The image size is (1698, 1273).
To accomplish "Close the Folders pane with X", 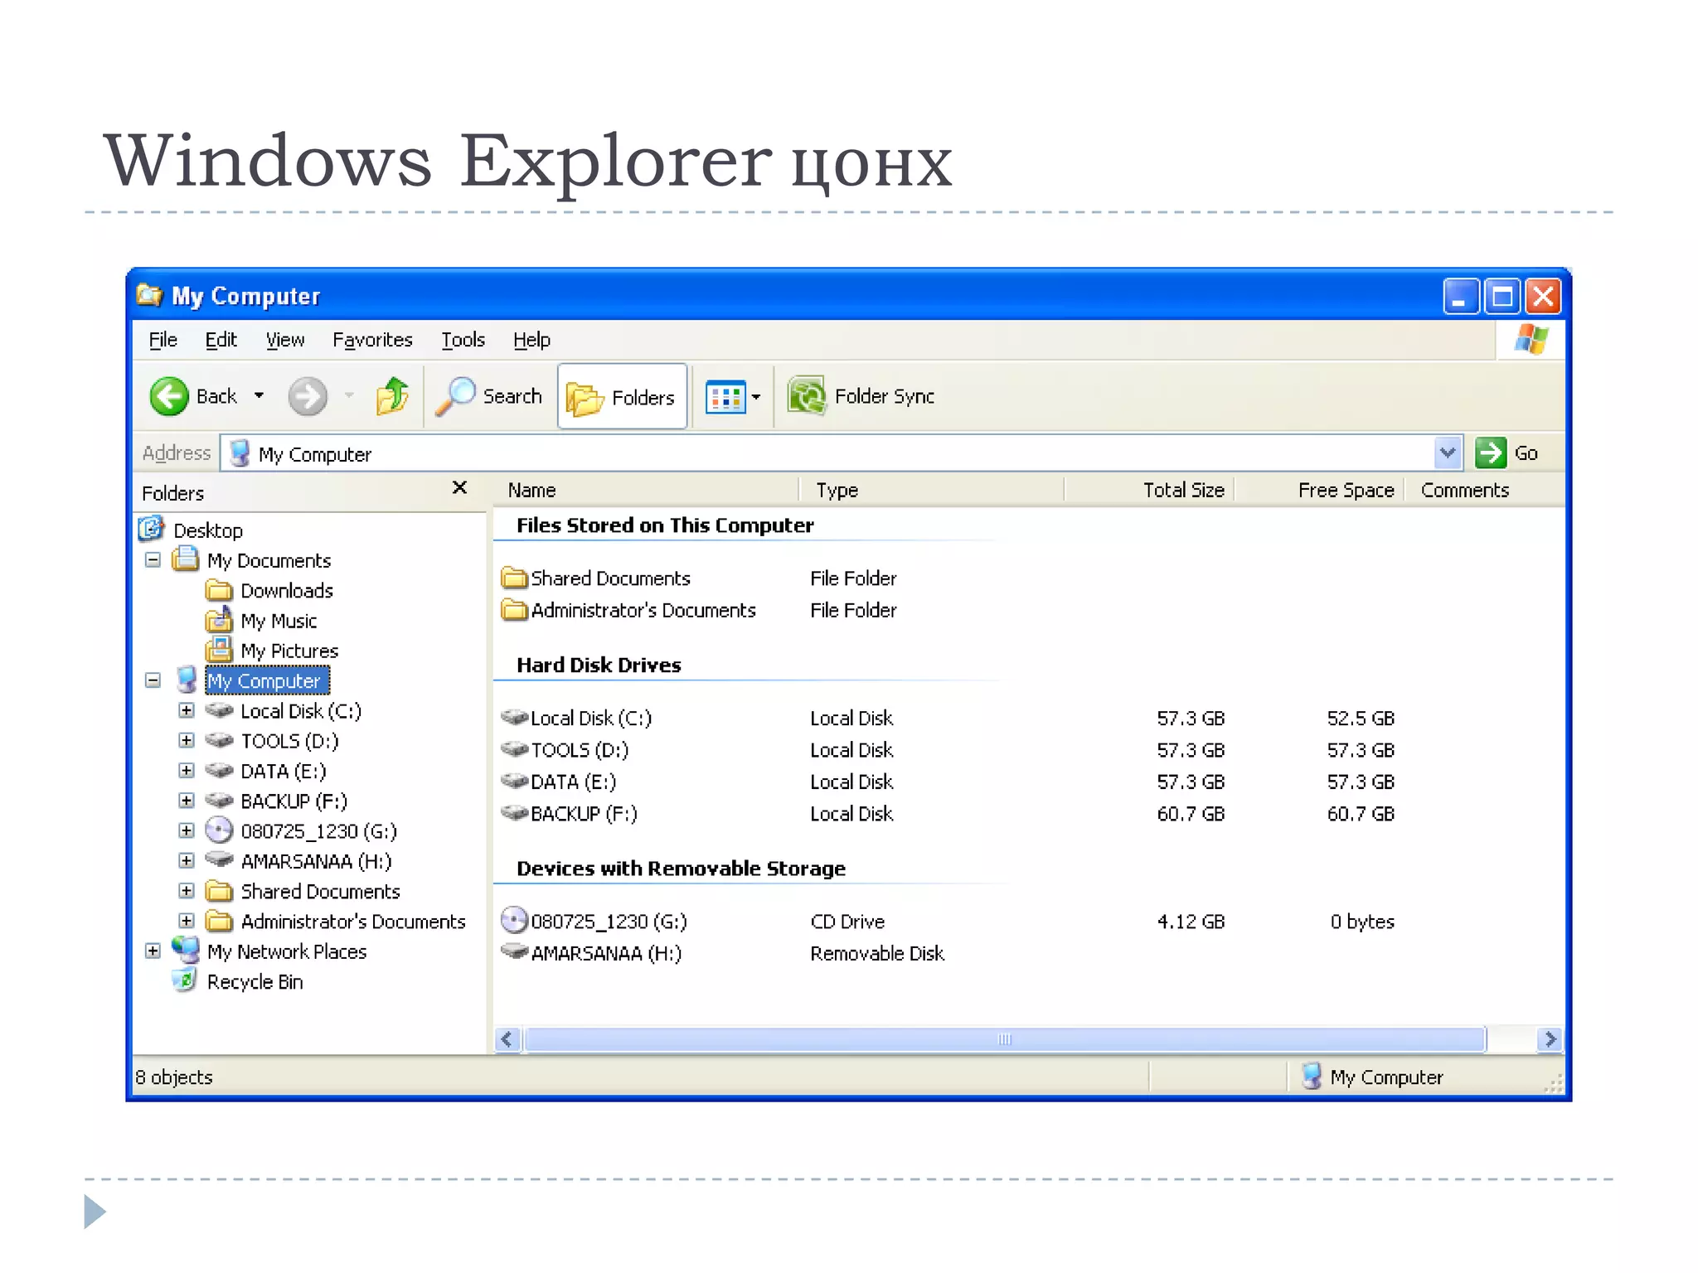I will 459,488.
